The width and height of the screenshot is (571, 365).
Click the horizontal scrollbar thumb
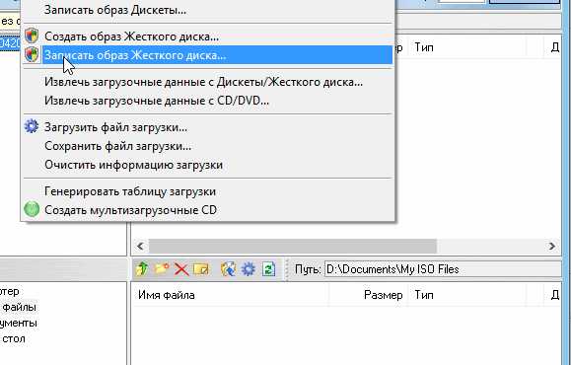point(293,247)
